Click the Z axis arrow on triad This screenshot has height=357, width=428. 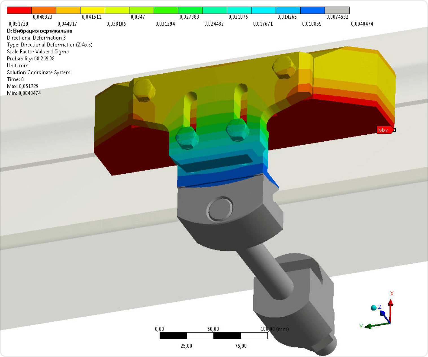point(385,316)
